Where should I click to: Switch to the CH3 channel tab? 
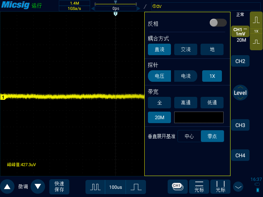240,125
